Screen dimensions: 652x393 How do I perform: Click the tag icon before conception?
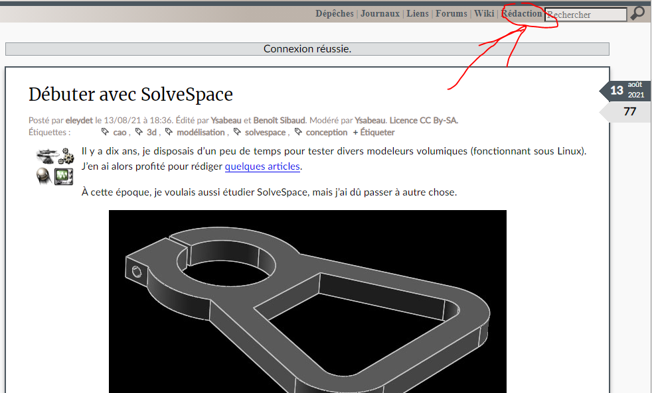(x=298, y=132)
